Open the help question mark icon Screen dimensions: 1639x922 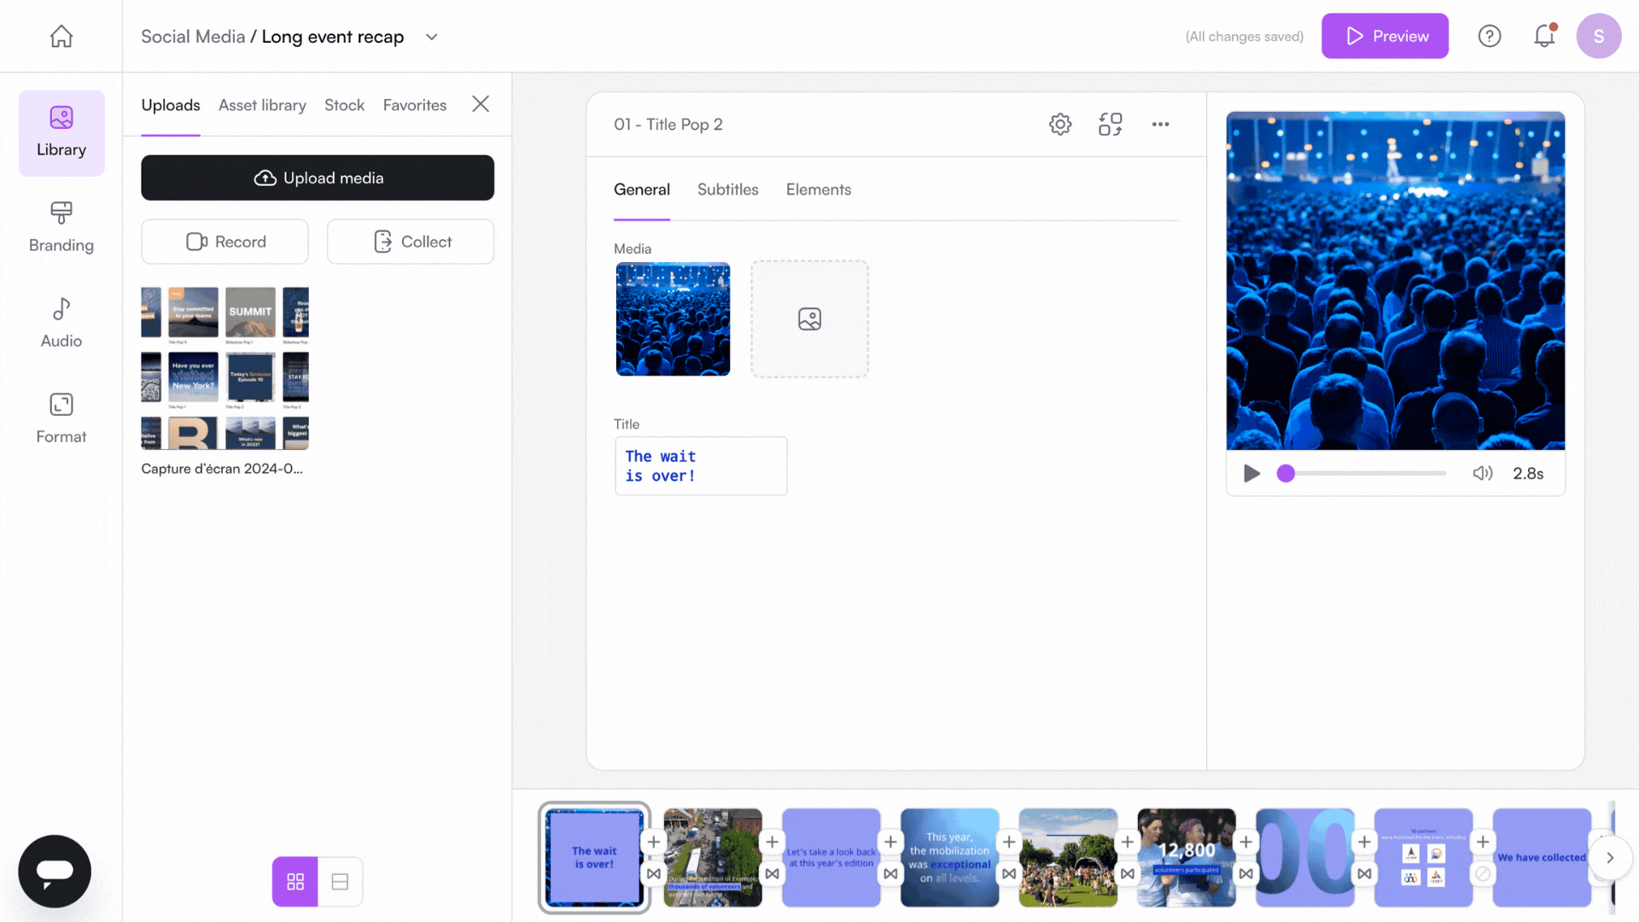[1490, 36]
